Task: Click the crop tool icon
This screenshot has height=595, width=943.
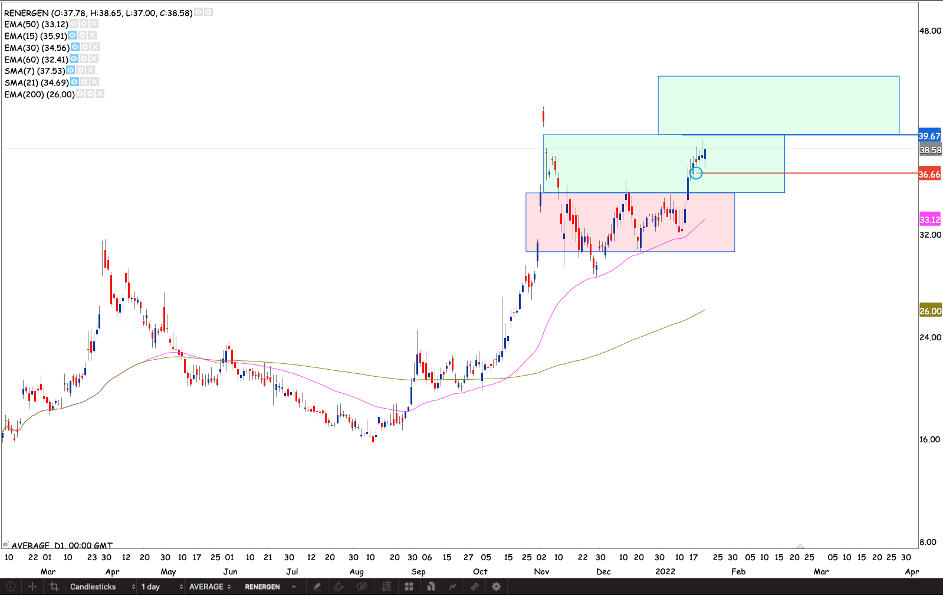Action: [54, 587]
